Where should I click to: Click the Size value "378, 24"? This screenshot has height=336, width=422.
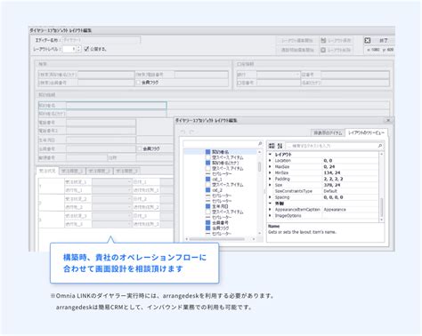332,185
